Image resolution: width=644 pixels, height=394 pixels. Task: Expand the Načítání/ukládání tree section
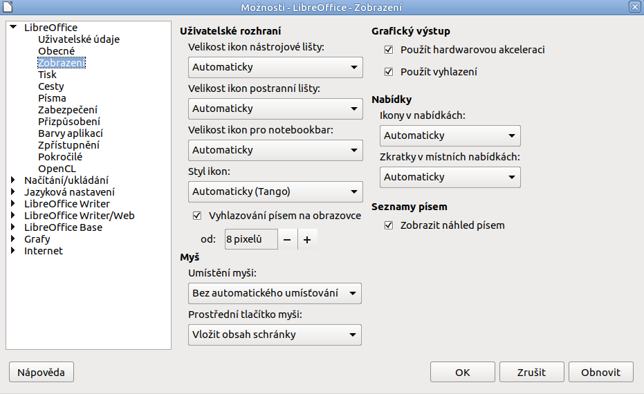(13, 180)
